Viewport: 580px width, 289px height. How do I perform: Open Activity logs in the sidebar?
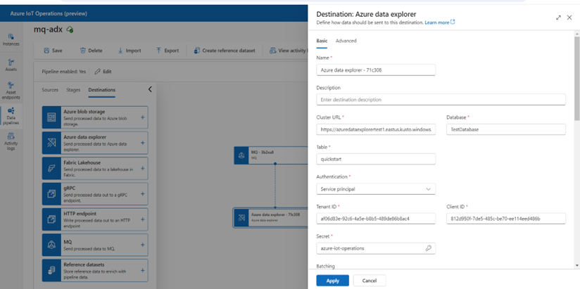click(11, 142)
